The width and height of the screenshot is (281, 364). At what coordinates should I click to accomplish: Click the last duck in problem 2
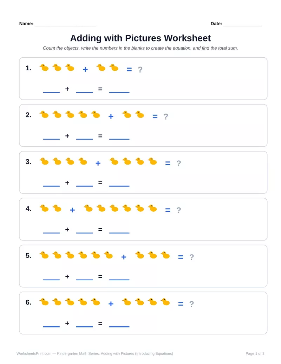click(139, 114)
